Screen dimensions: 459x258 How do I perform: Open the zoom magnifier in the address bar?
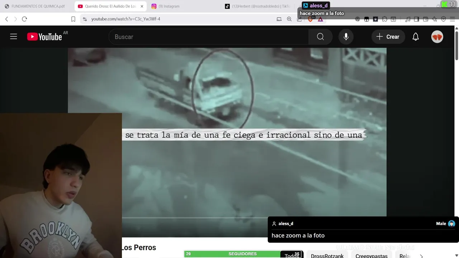tap(289, 19)
